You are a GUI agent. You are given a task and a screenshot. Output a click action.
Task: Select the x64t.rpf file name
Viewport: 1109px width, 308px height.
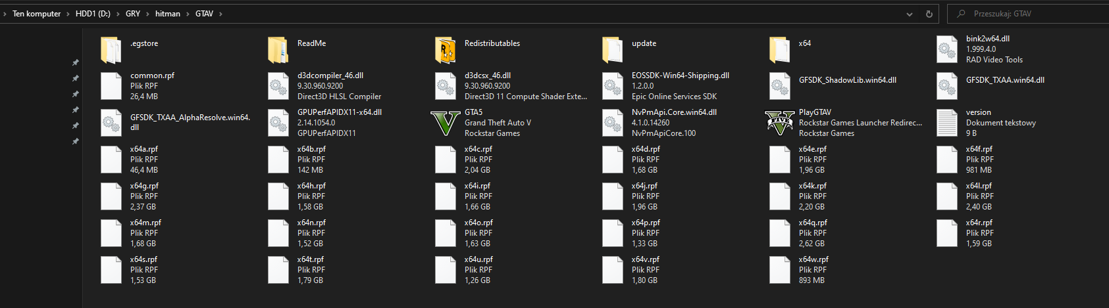[311, 259]
